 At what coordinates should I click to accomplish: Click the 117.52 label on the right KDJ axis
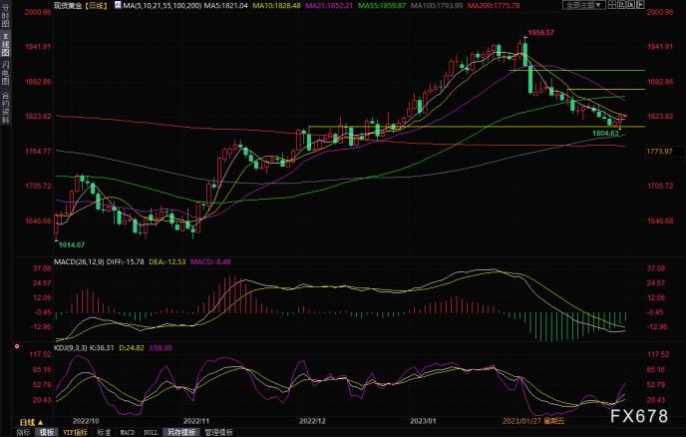click(x=658, y=354)
